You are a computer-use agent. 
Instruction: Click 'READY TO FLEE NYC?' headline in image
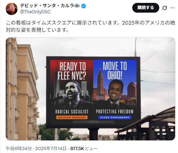click(72, 71)
